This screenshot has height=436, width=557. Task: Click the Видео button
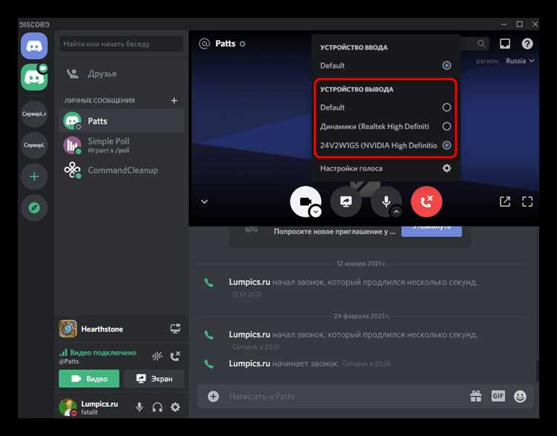[x=89, y=378]
